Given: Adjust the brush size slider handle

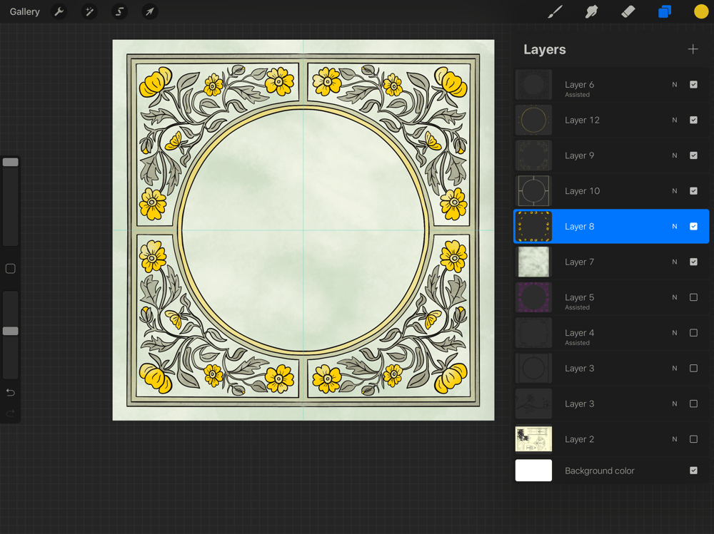Looking at the screenshot, I should [x=11, y=163].
